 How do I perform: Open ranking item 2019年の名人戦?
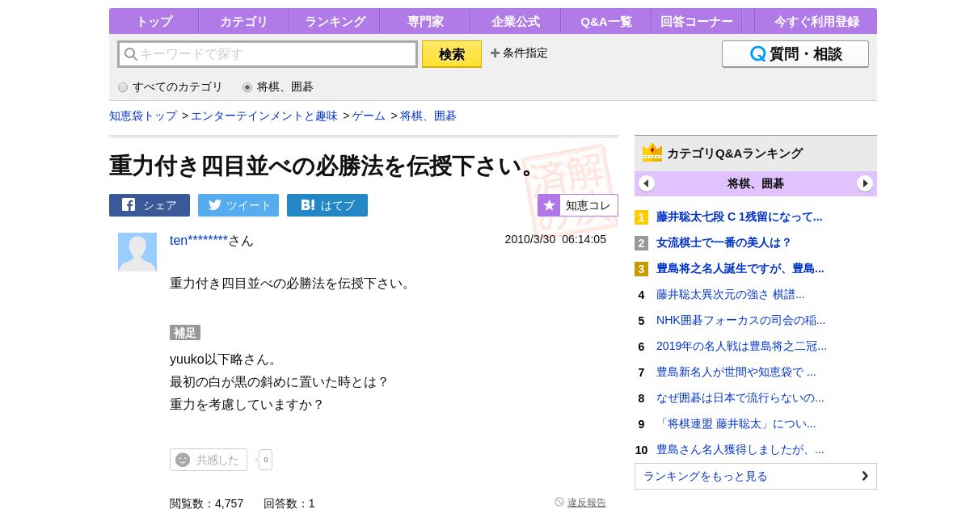pos(741,346)
